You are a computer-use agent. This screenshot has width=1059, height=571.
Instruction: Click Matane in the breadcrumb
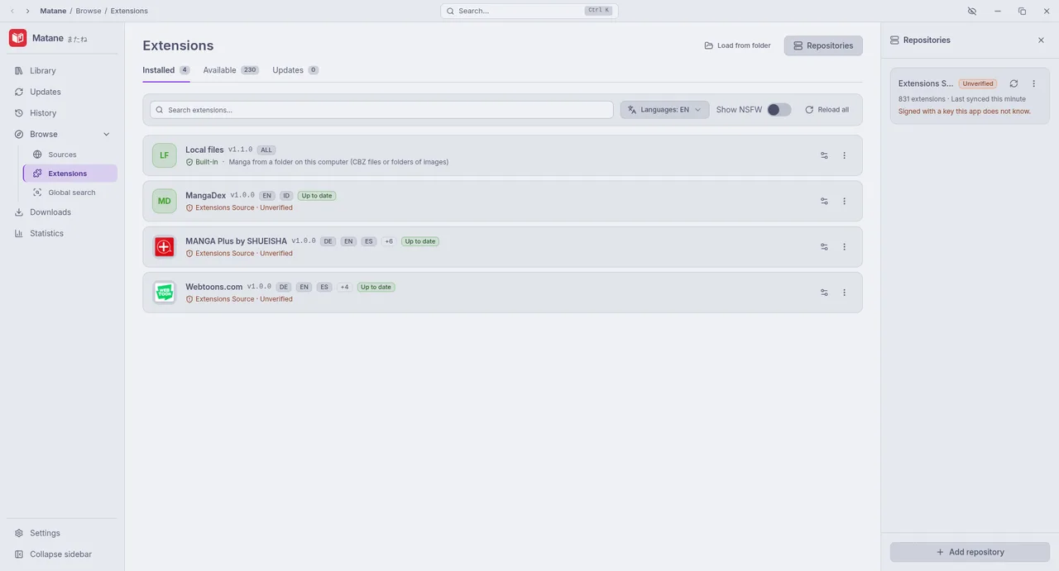click(x=53, y=11)
